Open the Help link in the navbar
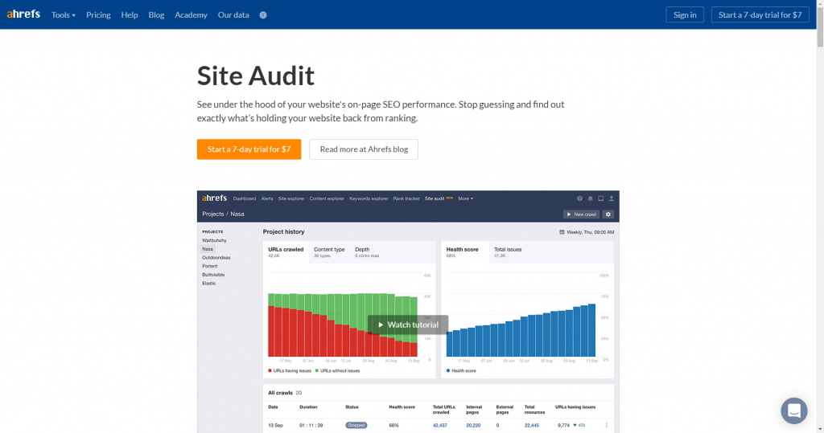The width and height of the screenshot is (824, 433). pos(130,14)
